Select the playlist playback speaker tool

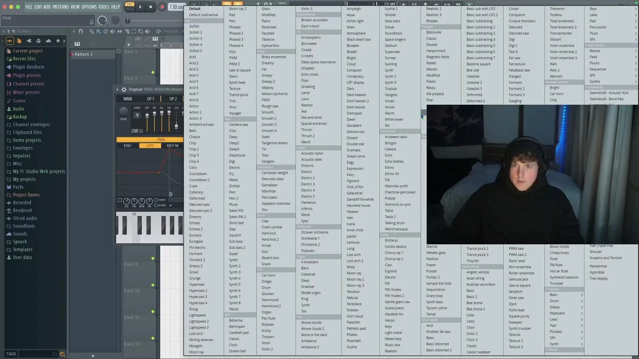[148, 31]
